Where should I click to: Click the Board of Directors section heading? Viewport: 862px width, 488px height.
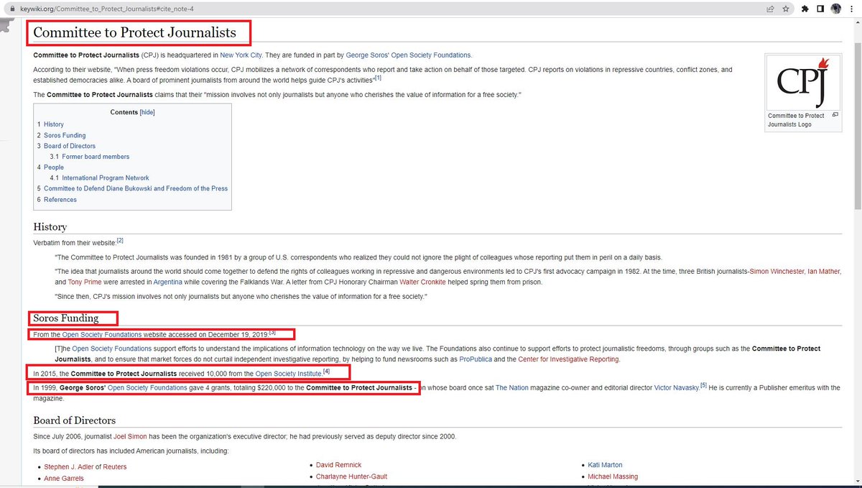pyautogui.click(x=75, y=420)
